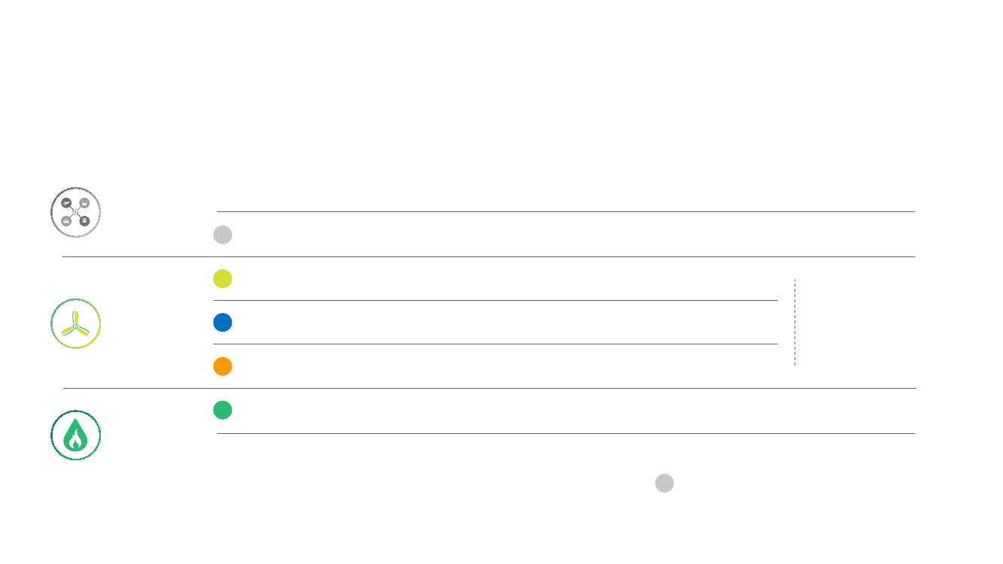
Task: Pick the train mini icon in the transport circle
Action: point(84,221)
